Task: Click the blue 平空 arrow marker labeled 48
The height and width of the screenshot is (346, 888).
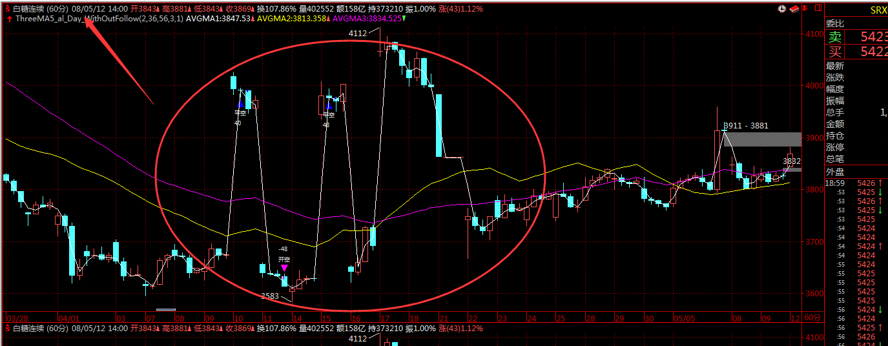Action: (x=329, y=106)
